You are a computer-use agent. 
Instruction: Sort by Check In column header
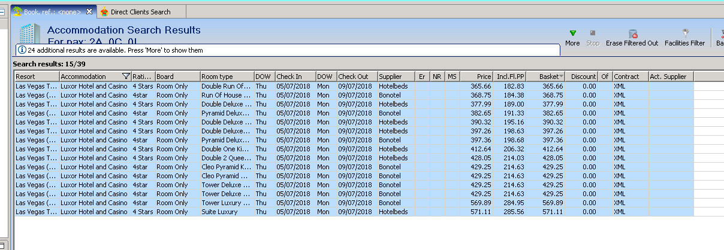coord(295,77)
